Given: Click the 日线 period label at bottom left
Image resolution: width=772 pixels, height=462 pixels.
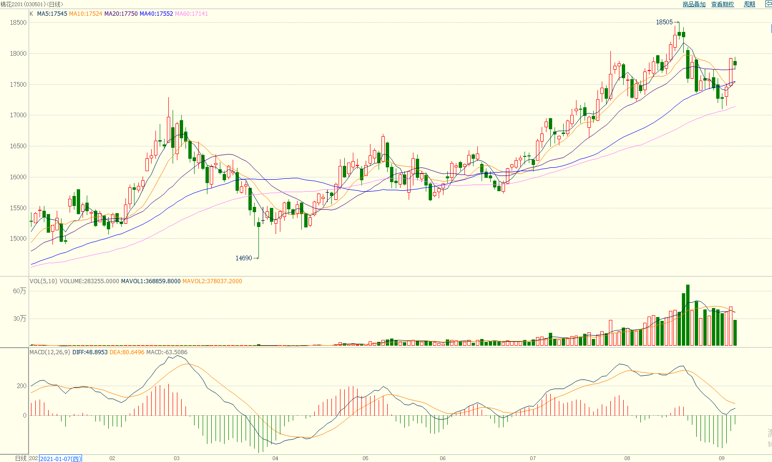Looking at the screenshot, I should point(21,458).
